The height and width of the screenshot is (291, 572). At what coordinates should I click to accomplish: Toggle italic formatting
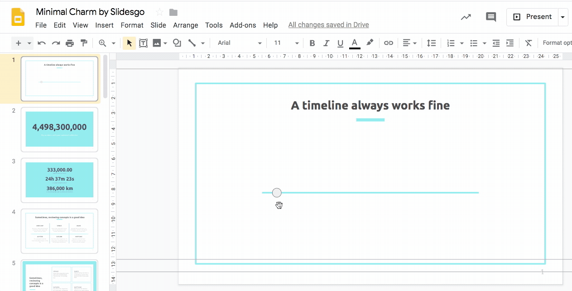click(326, 43)
